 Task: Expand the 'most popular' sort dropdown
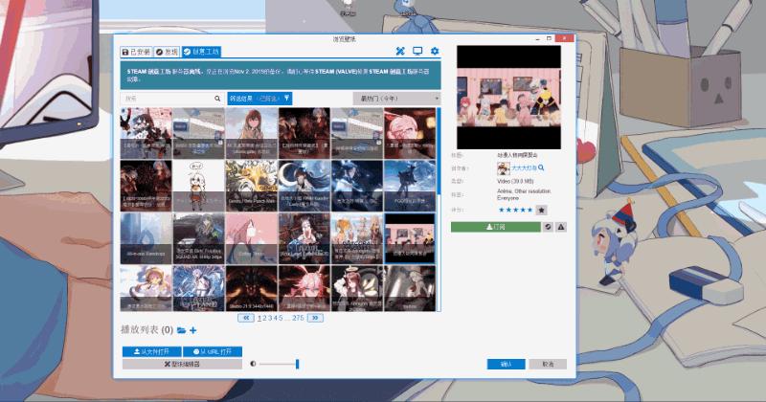tap(396, 99)
